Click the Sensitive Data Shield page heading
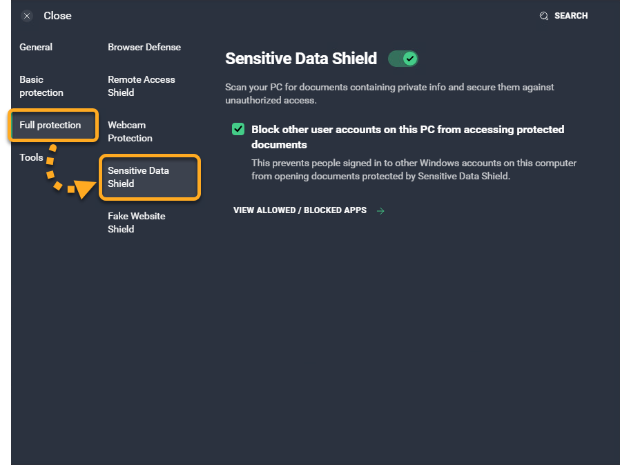Viewport: 620px width, 467px height. click(301, 59)
